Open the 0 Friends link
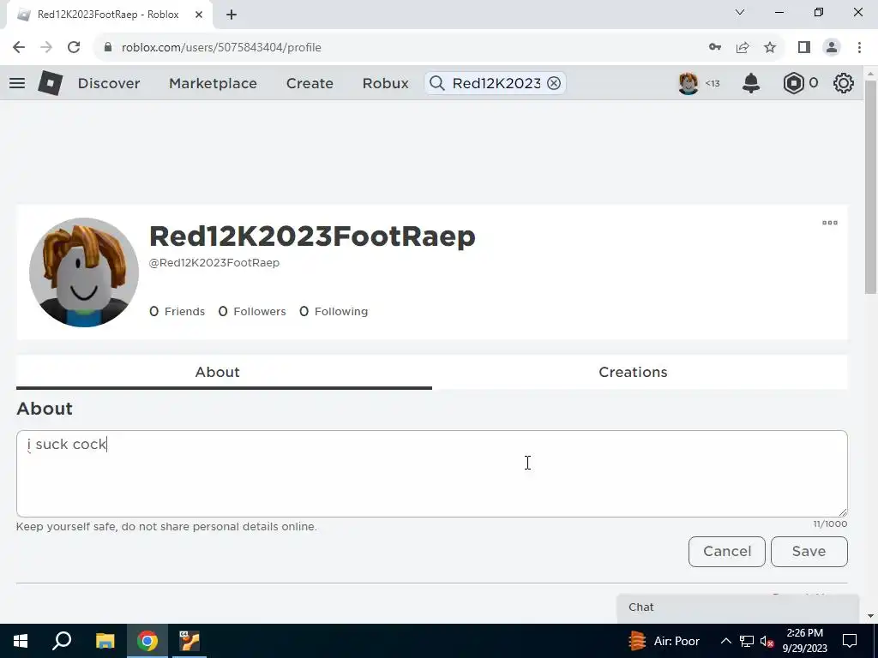Viewport: 878px width, 658px height. pos(177,312)
